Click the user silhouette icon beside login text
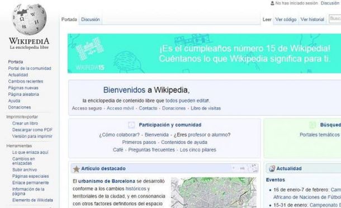Screen dimensions: 341x208 pos(272,3)
